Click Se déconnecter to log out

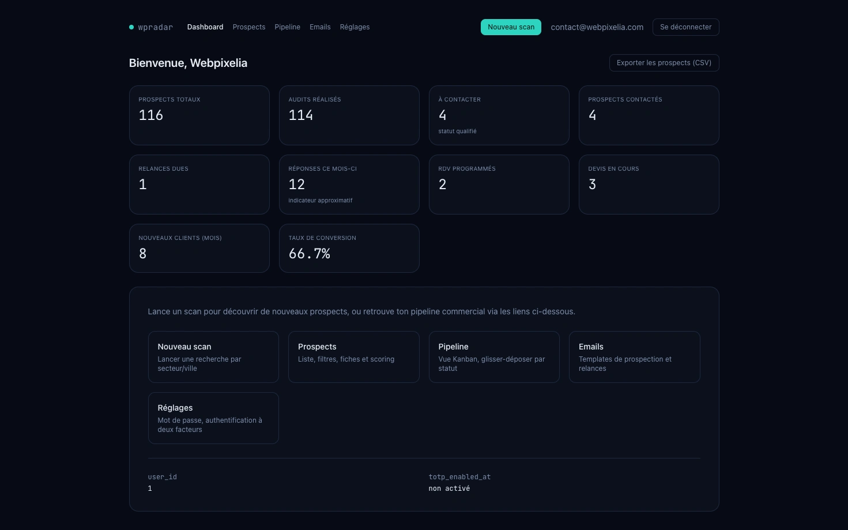click(685, 27)
